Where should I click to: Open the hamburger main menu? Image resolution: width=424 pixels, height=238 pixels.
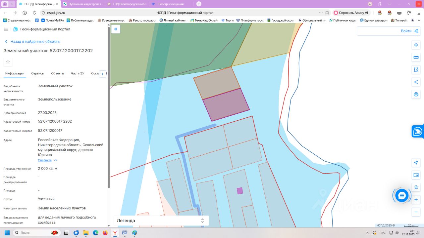click(x=6, y=29)
